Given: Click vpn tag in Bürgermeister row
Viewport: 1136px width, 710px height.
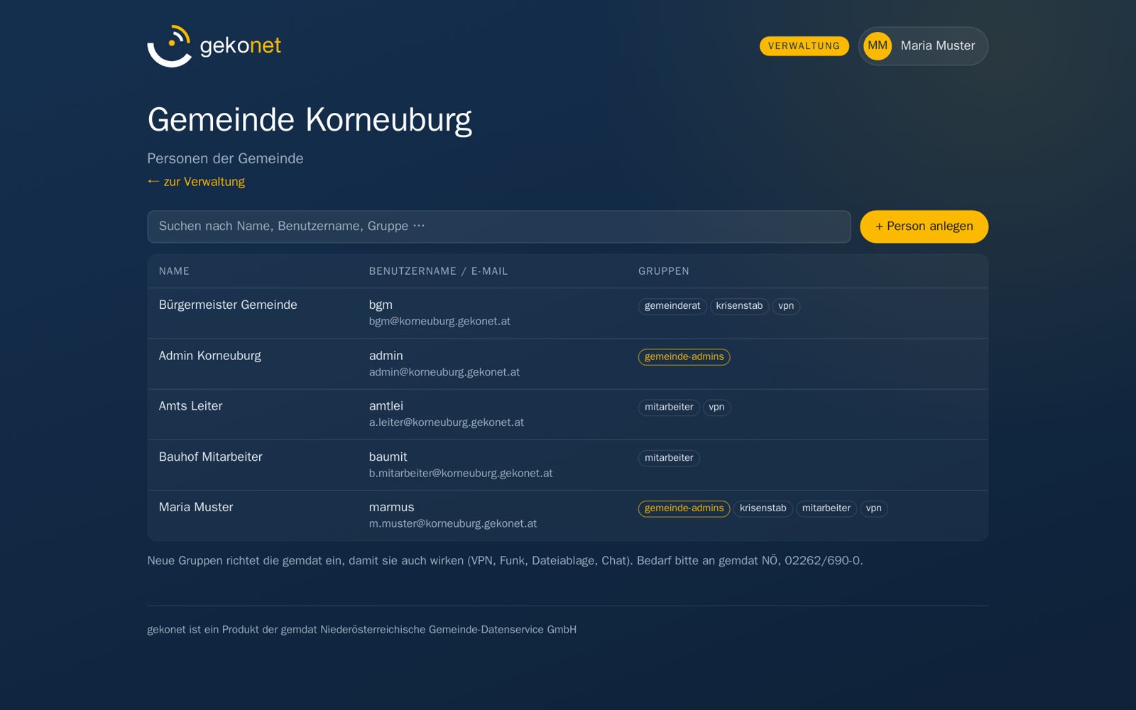Looking at the screenshot, I should (x=786, y=306).
